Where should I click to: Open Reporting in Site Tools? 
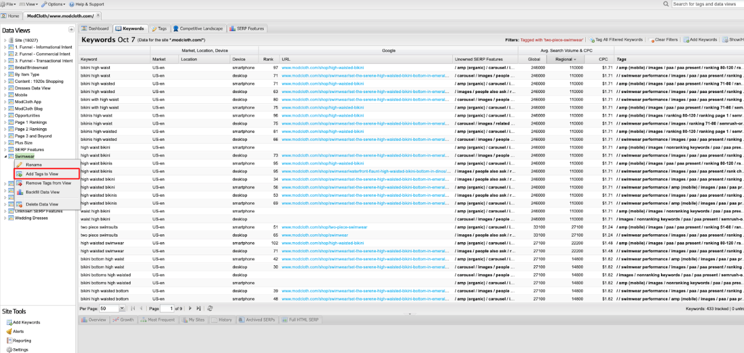[x=21, y=340]
